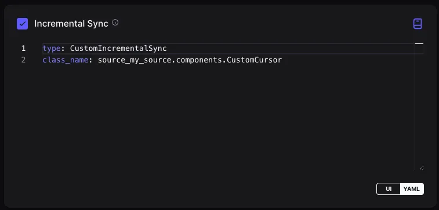Click the empty editor area below line 2
Image resolution: width=439 pixels, height=210 pixels.
pyautogui.click(x=228, y=117)
